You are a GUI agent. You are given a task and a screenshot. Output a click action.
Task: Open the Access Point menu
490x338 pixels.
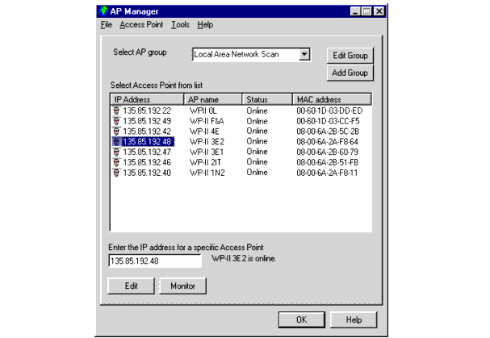(x=141, y=25)
